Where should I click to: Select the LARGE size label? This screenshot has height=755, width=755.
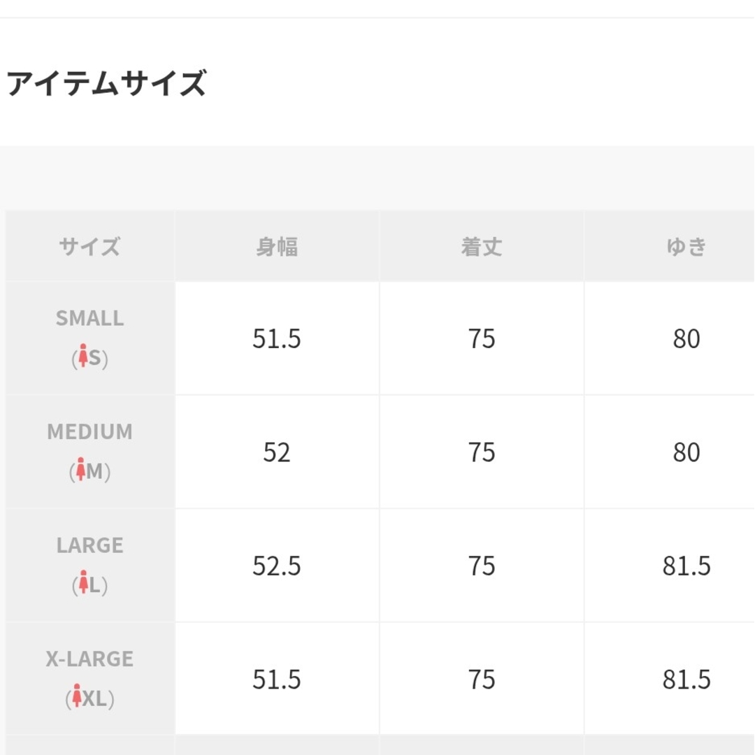coord(89,545)
